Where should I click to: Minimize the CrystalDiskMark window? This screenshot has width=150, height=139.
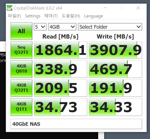pos(105,8)
